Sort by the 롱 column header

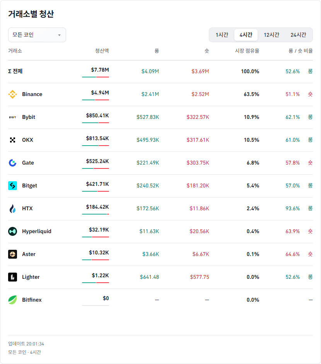[x=157, y=51]
